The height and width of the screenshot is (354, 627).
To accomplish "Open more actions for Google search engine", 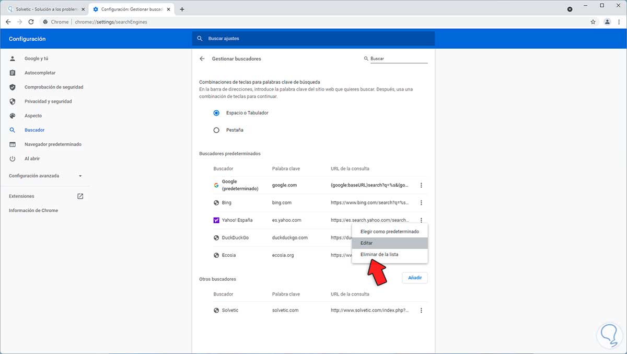I will [x=421, y=185].
